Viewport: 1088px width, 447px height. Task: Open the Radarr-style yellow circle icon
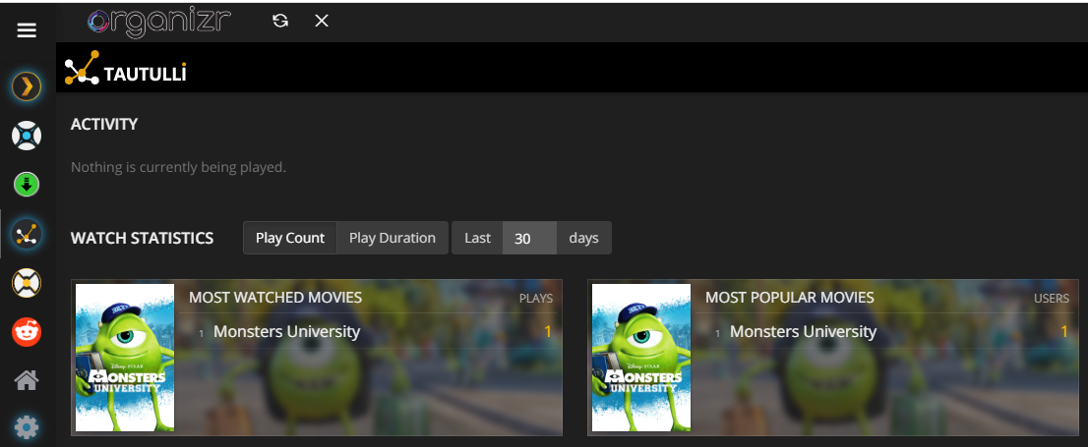[27, 283]
